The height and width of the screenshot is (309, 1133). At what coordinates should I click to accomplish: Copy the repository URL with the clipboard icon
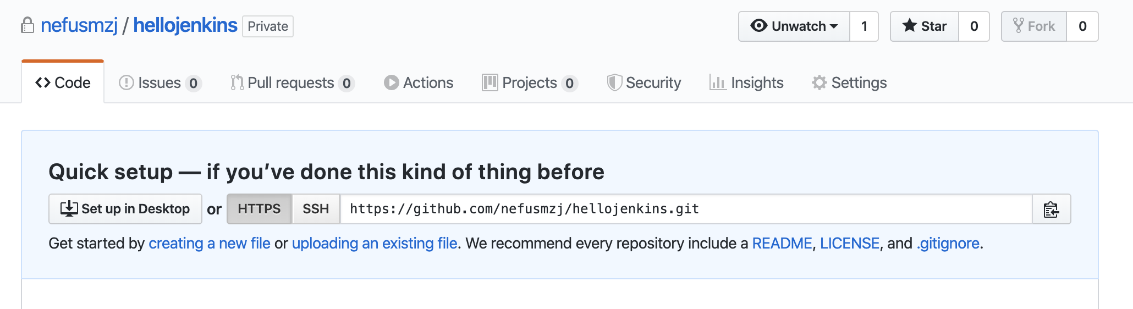click(x=1051, y=209)
